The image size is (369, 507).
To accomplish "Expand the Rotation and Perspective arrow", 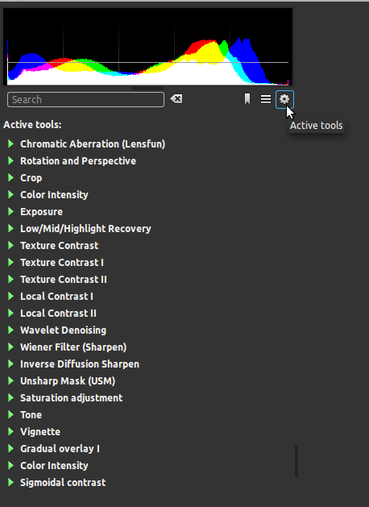I will pos(10,160).
